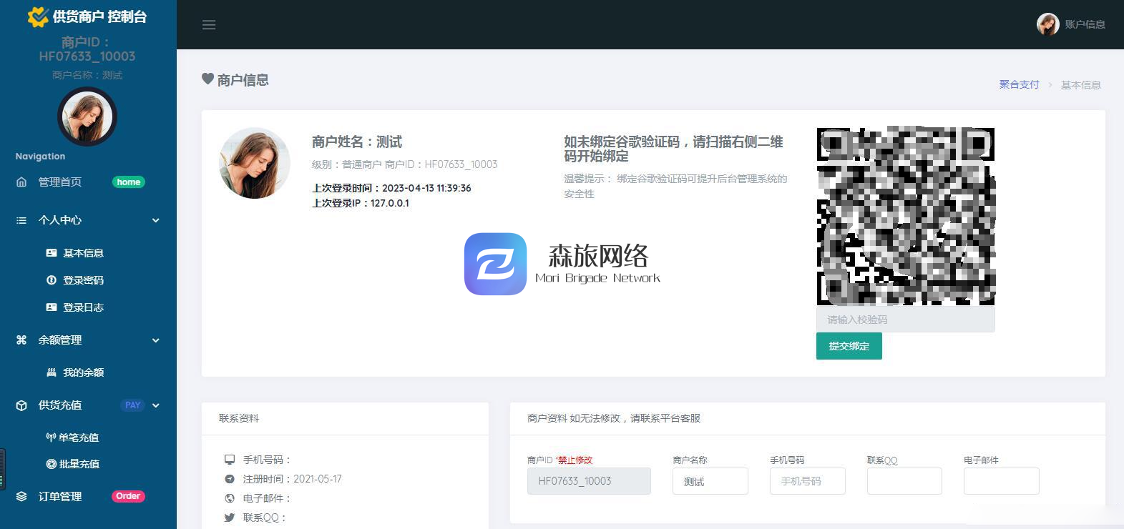Image resolution: width=1124 pixels, height=529 pixels.
Task: Click the red Order badge
Action: pos(128,496)
